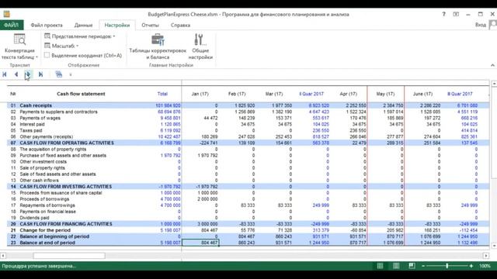This screenshot has height=279, width=497.
Task: Switch to Normal view in status bar
Action: point(380,266)
